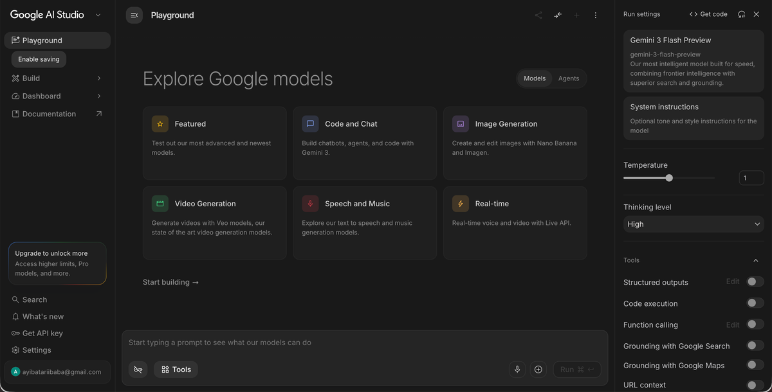Enable Grounding with Google Search
Viewport: 772px width, 392px height.
tap(755, 345)
